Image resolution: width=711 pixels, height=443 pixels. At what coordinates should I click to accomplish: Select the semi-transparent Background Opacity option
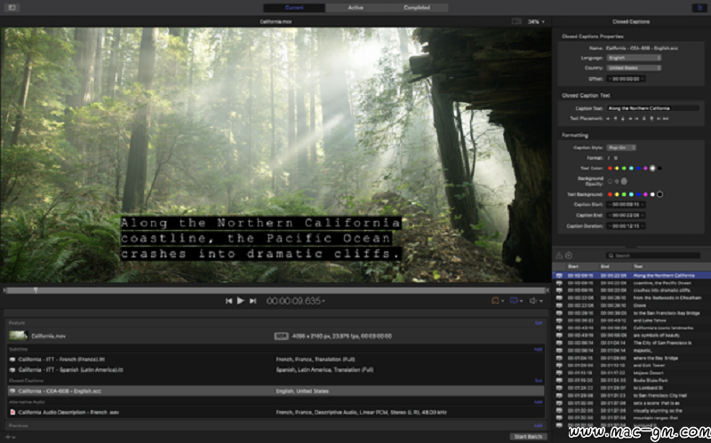(x=617, y=181)
